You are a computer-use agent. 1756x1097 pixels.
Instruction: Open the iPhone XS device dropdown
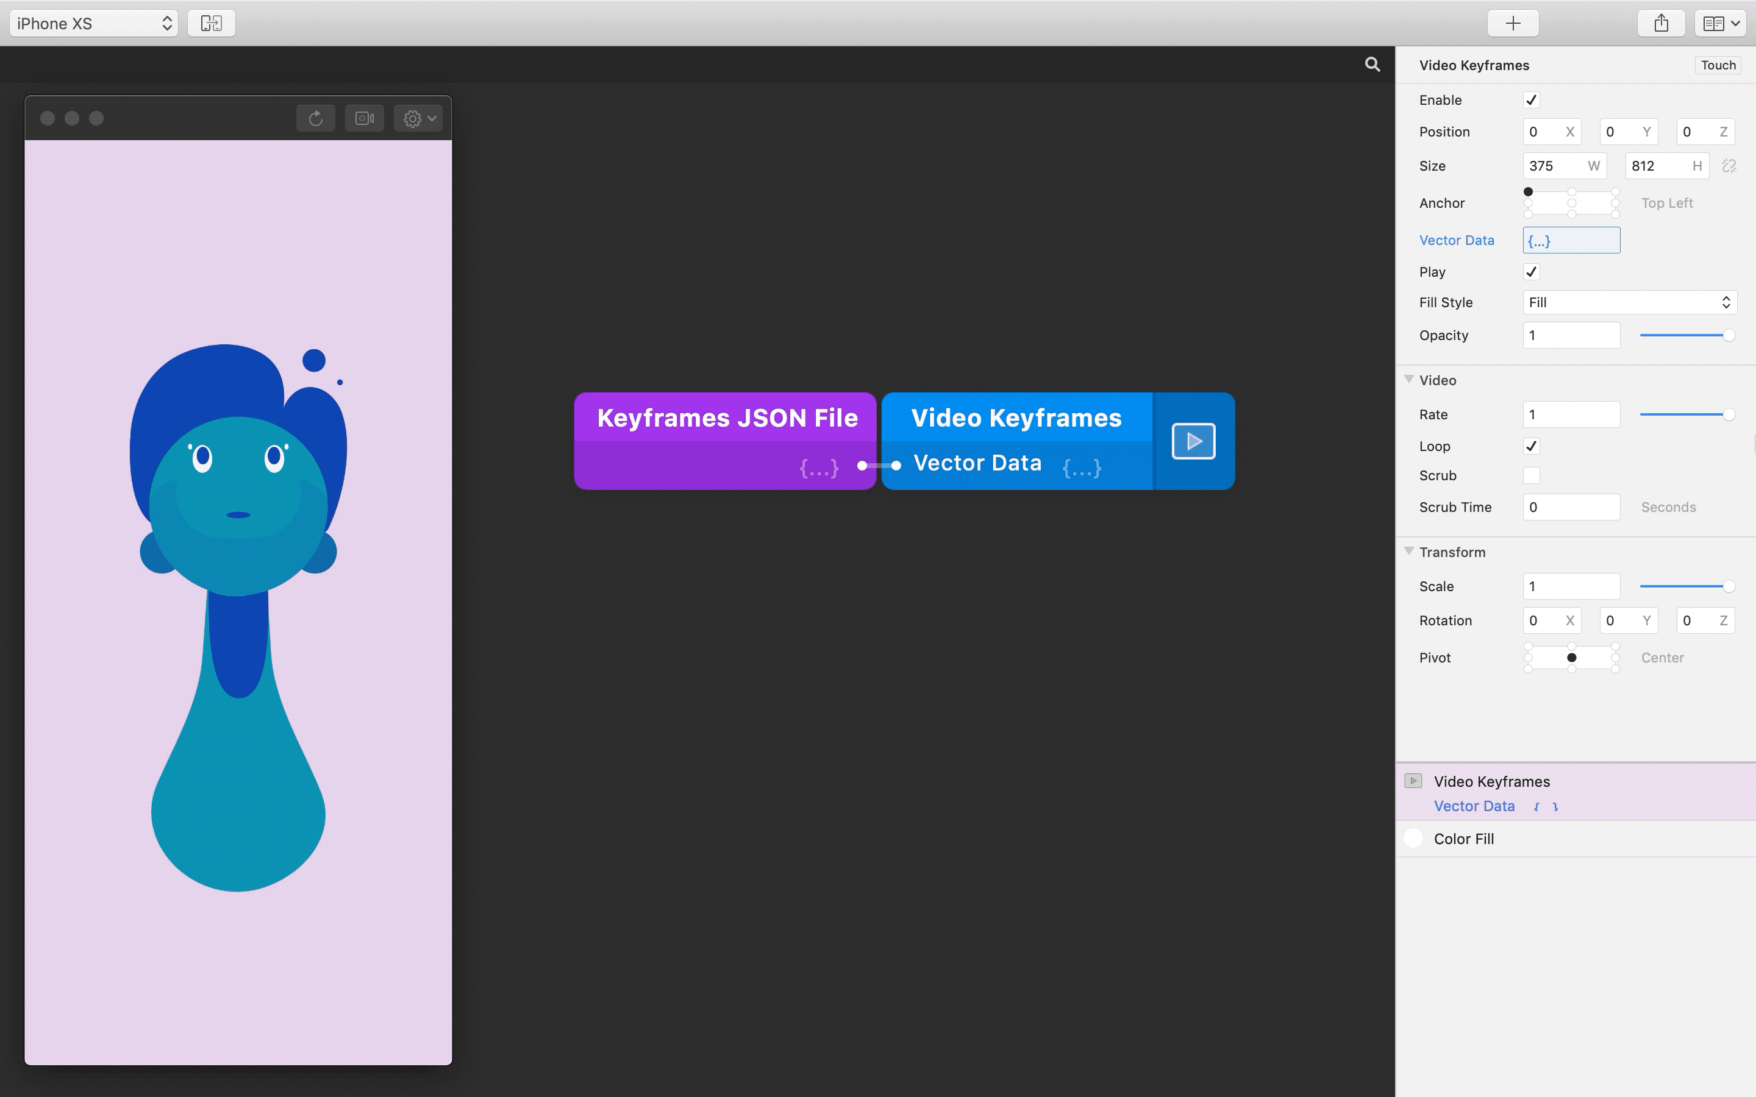coord(94,23)
